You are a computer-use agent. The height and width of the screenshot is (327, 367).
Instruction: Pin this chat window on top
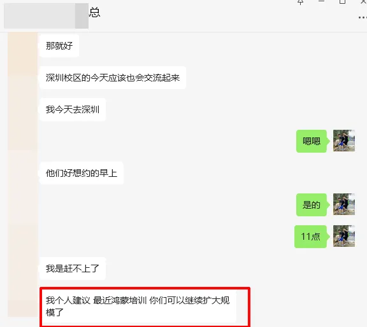click(x=301, y=2)
